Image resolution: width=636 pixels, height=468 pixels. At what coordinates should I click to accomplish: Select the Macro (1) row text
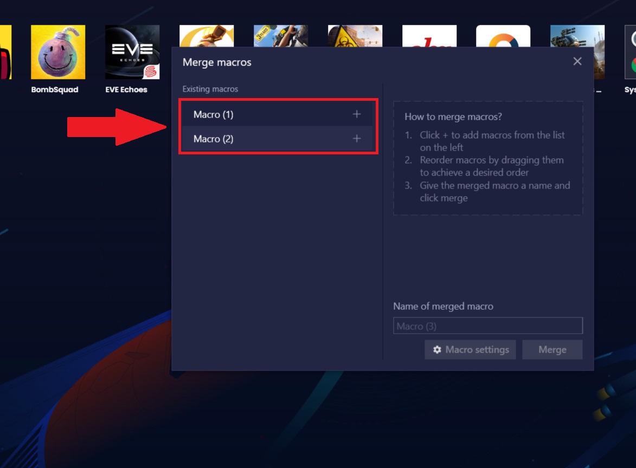click(x=213, y=115)
